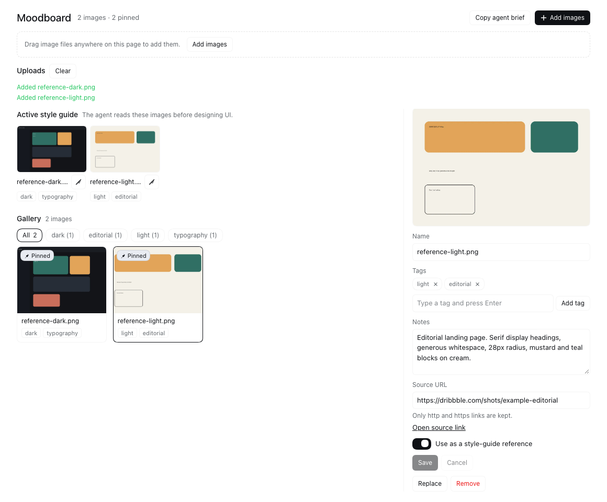Click the dark tag on the reference-dark gallery card
Screen dimensions: 607x502
[x=31, y=334]
